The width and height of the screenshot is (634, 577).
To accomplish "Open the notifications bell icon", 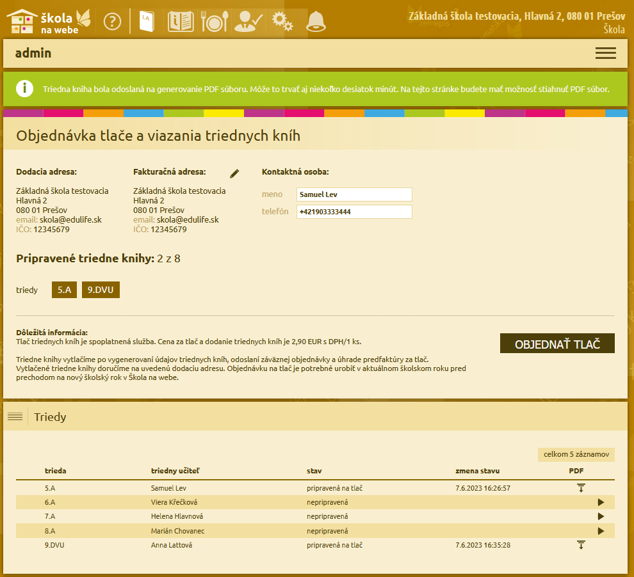I will pos(316,21).
